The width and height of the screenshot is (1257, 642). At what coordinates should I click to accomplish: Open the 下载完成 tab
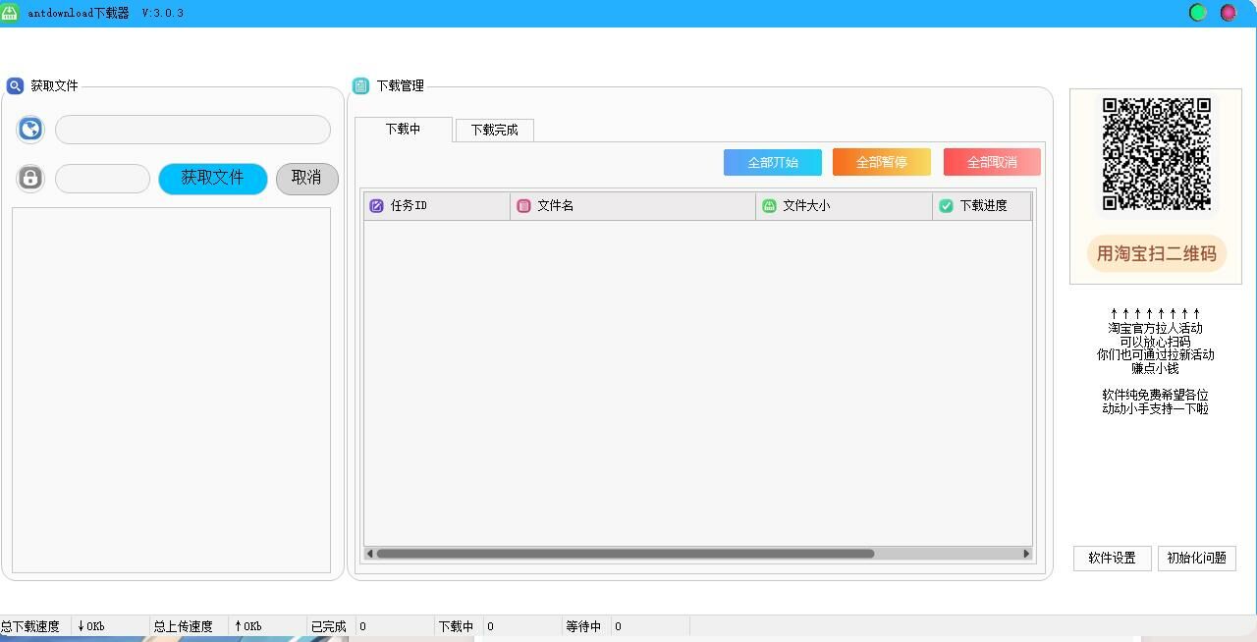(494, 130)
